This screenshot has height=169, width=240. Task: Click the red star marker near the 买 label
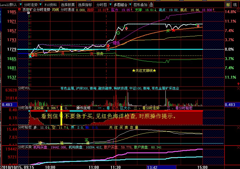[173, 30]
